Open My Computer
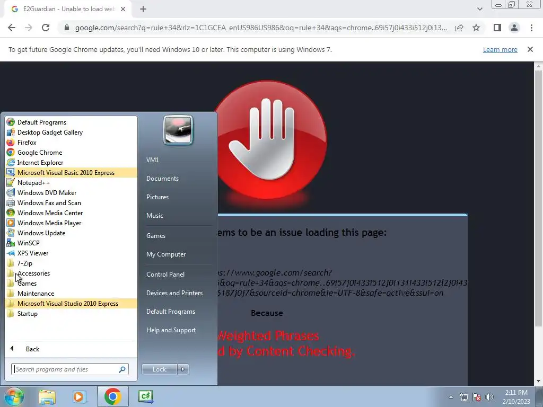This screenshot has width=543, height=407. pyautogui.click(x=166, y=254)
